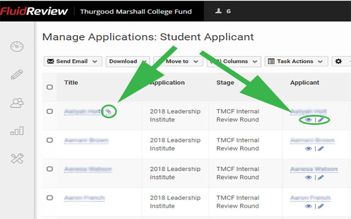Open the Download dropdown

[x=128, y=61]
